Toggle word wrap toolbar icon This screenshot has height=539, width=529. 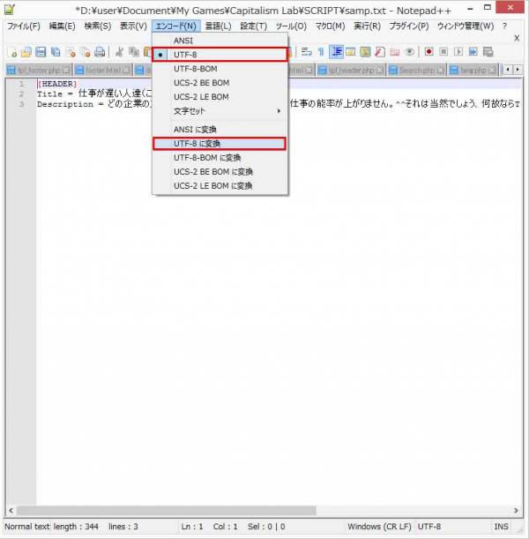307,52
